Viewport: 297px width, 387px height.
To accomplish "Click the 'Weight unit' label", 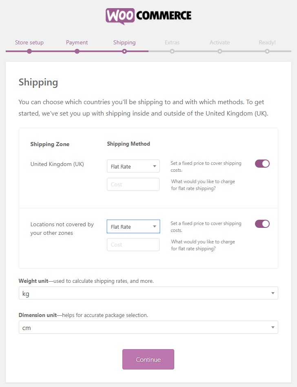I will click(x=33, y=281).
